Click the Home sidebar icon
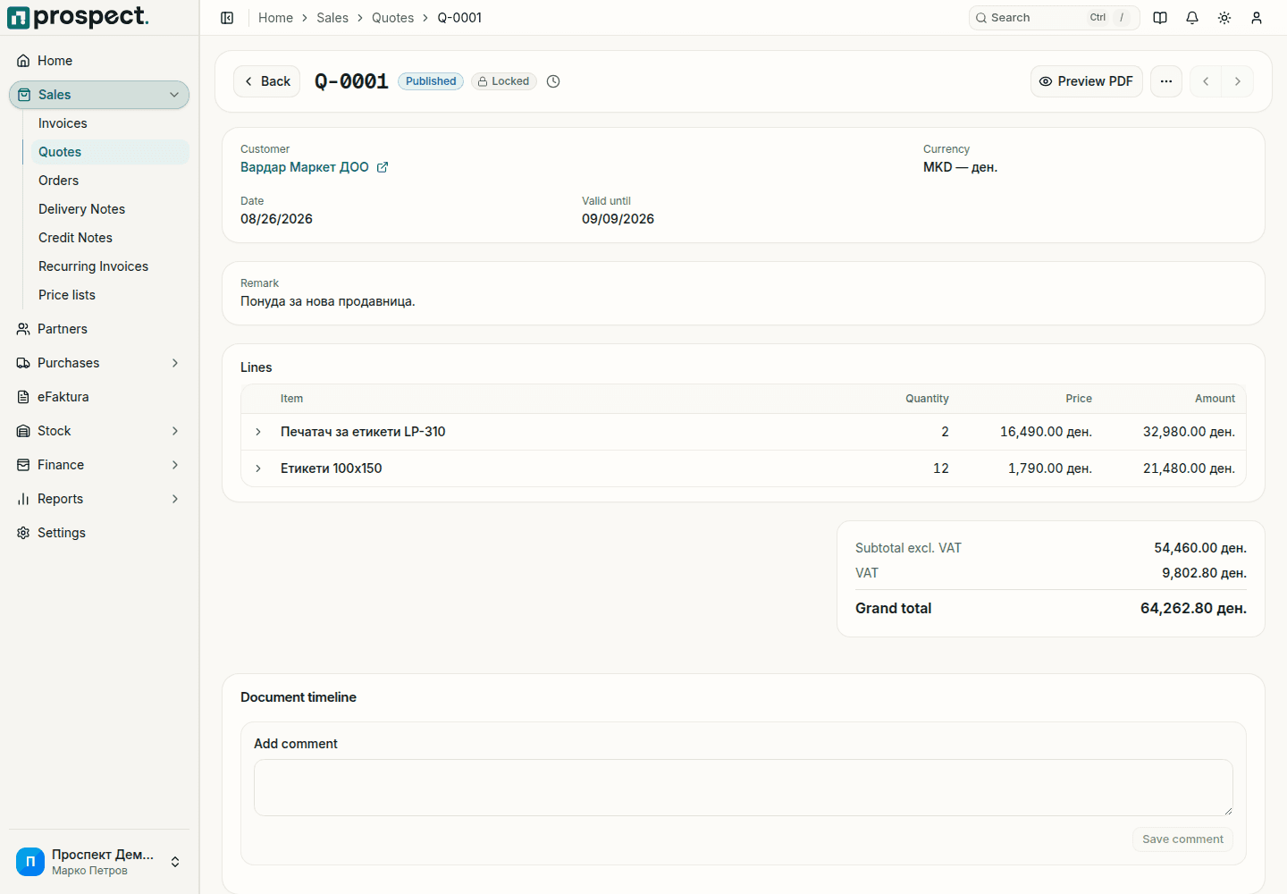 point(23,61)
